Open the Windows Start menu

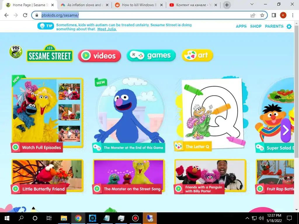(x=7, y=218)
